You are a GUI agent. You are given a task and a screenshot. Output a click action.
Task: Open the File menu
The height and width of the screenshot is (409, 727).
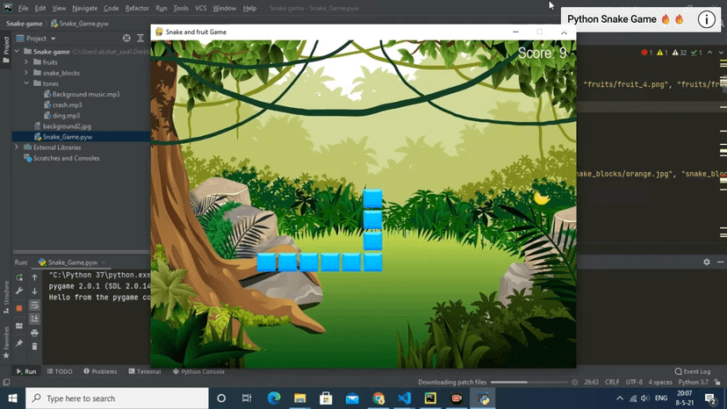pyautogui.click(x=23, y=8)
